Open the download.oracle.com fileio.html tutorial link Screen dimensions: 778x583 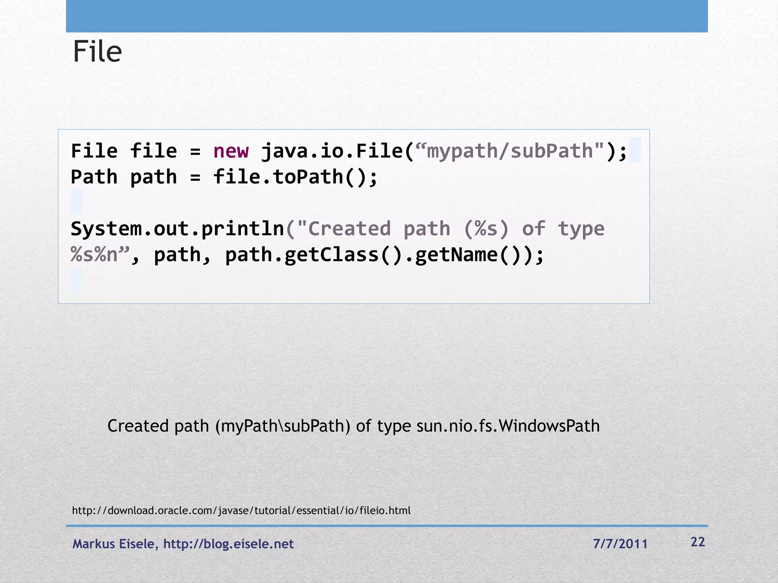tap(241, 511)
